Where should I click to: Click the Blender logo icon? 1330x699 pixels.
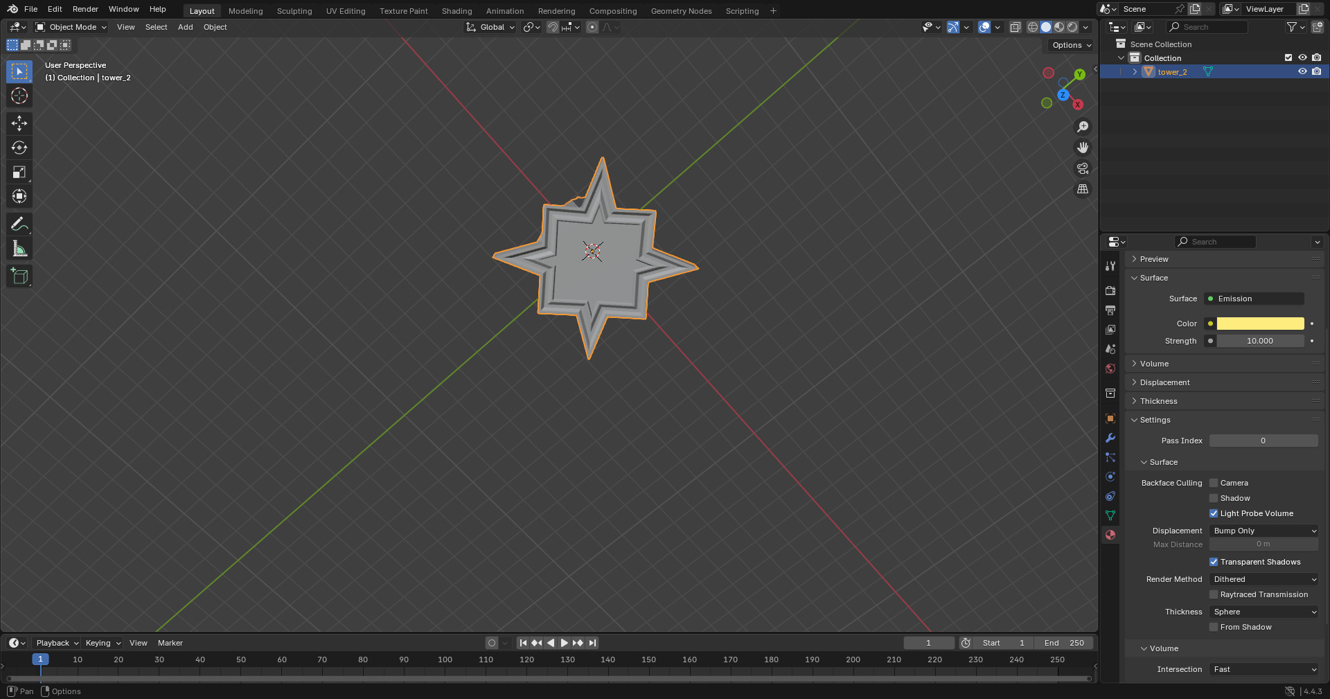point(12,9)
